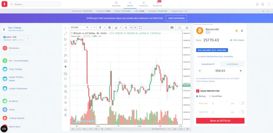Viewport: 273px width, 133px height.
Task: Decrease investment amount with minus button
Action: 200,71
